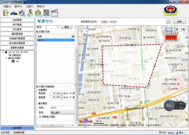This screenshot has height=135, width=189.
Task: Switch map to 卫星 satellite view
Action: (176, 29)
